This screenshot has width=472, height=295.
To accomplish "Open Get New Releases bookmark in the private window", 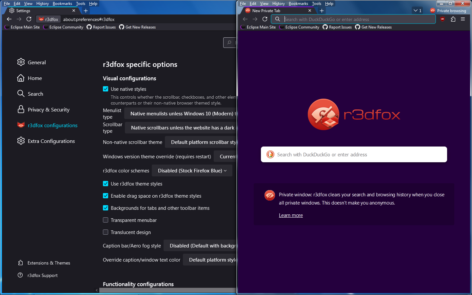I will (373, 27).
